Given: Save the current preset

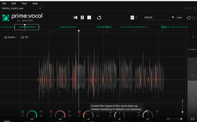Looking at the screenshot, I should (179, 18).
